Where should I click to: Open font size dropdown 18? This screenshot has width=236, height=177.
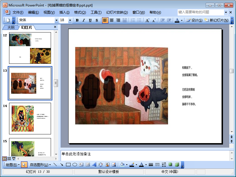[x=70, y=20]
